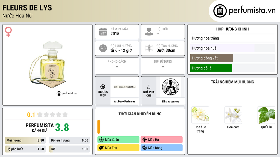The height and width of the screenshot is (157, 280).
Task: Open the Art Deco Perfumes brand link
Action: 125,101
